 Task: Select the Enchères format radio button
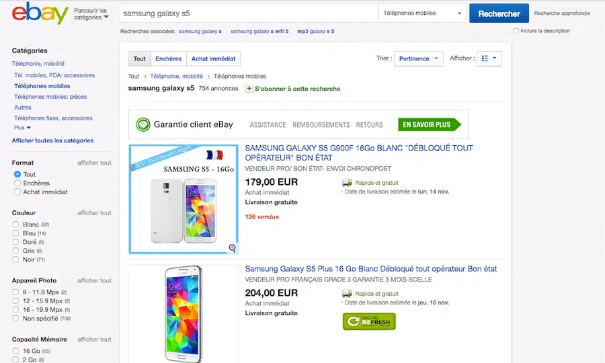pyautogui.click(x=17, y=183)
